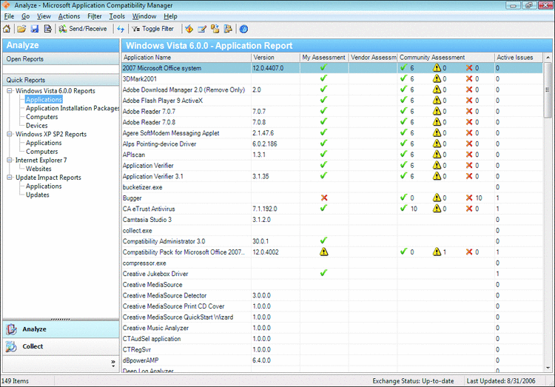Select Updates under Update Impact Reports

click(x=37, y=195)
